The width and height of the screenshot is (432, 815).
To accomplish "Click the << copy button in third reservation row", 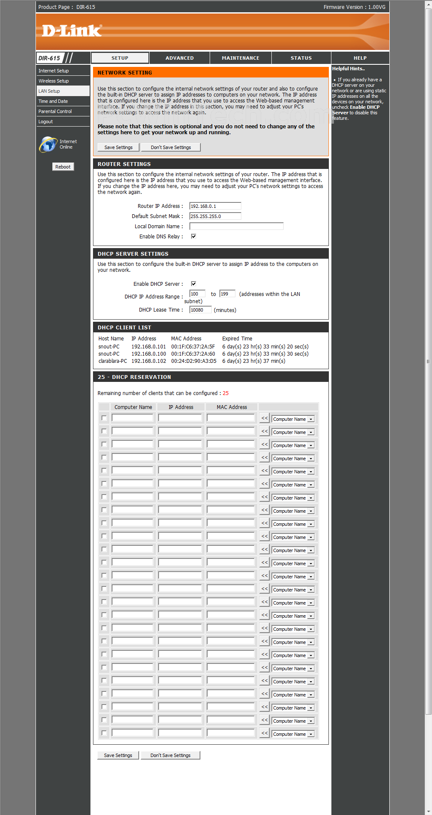I will [x=265, y=445].
